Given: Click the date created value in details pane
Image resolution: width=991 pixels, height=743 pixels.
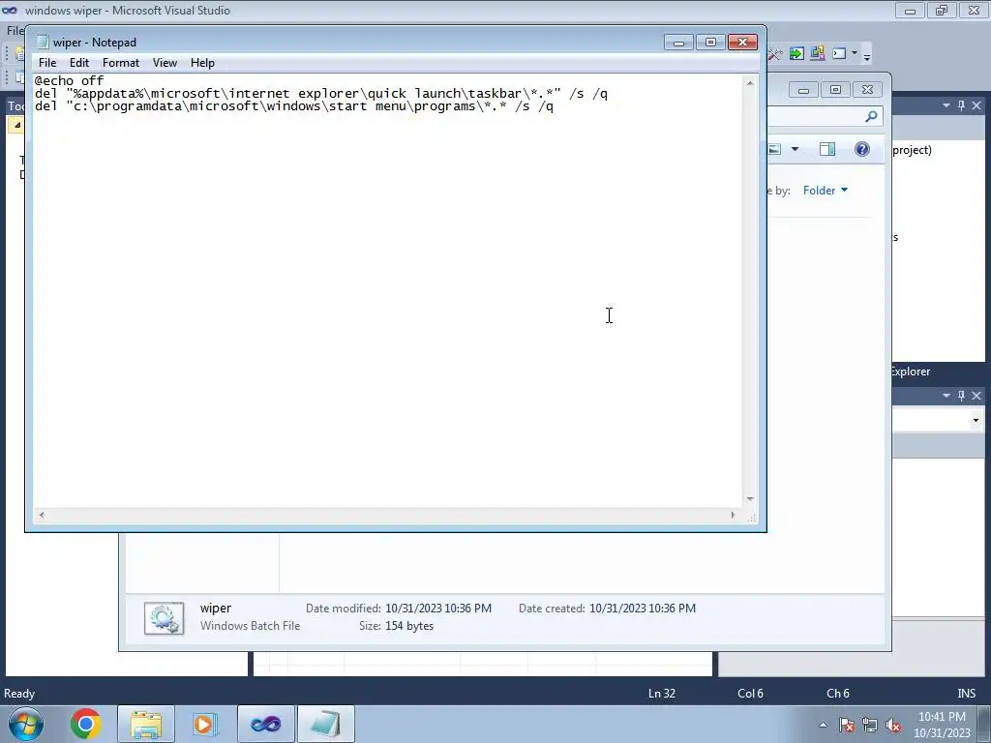Looking at the screenshot, I should pyautogui.click(x=643, y=608).
